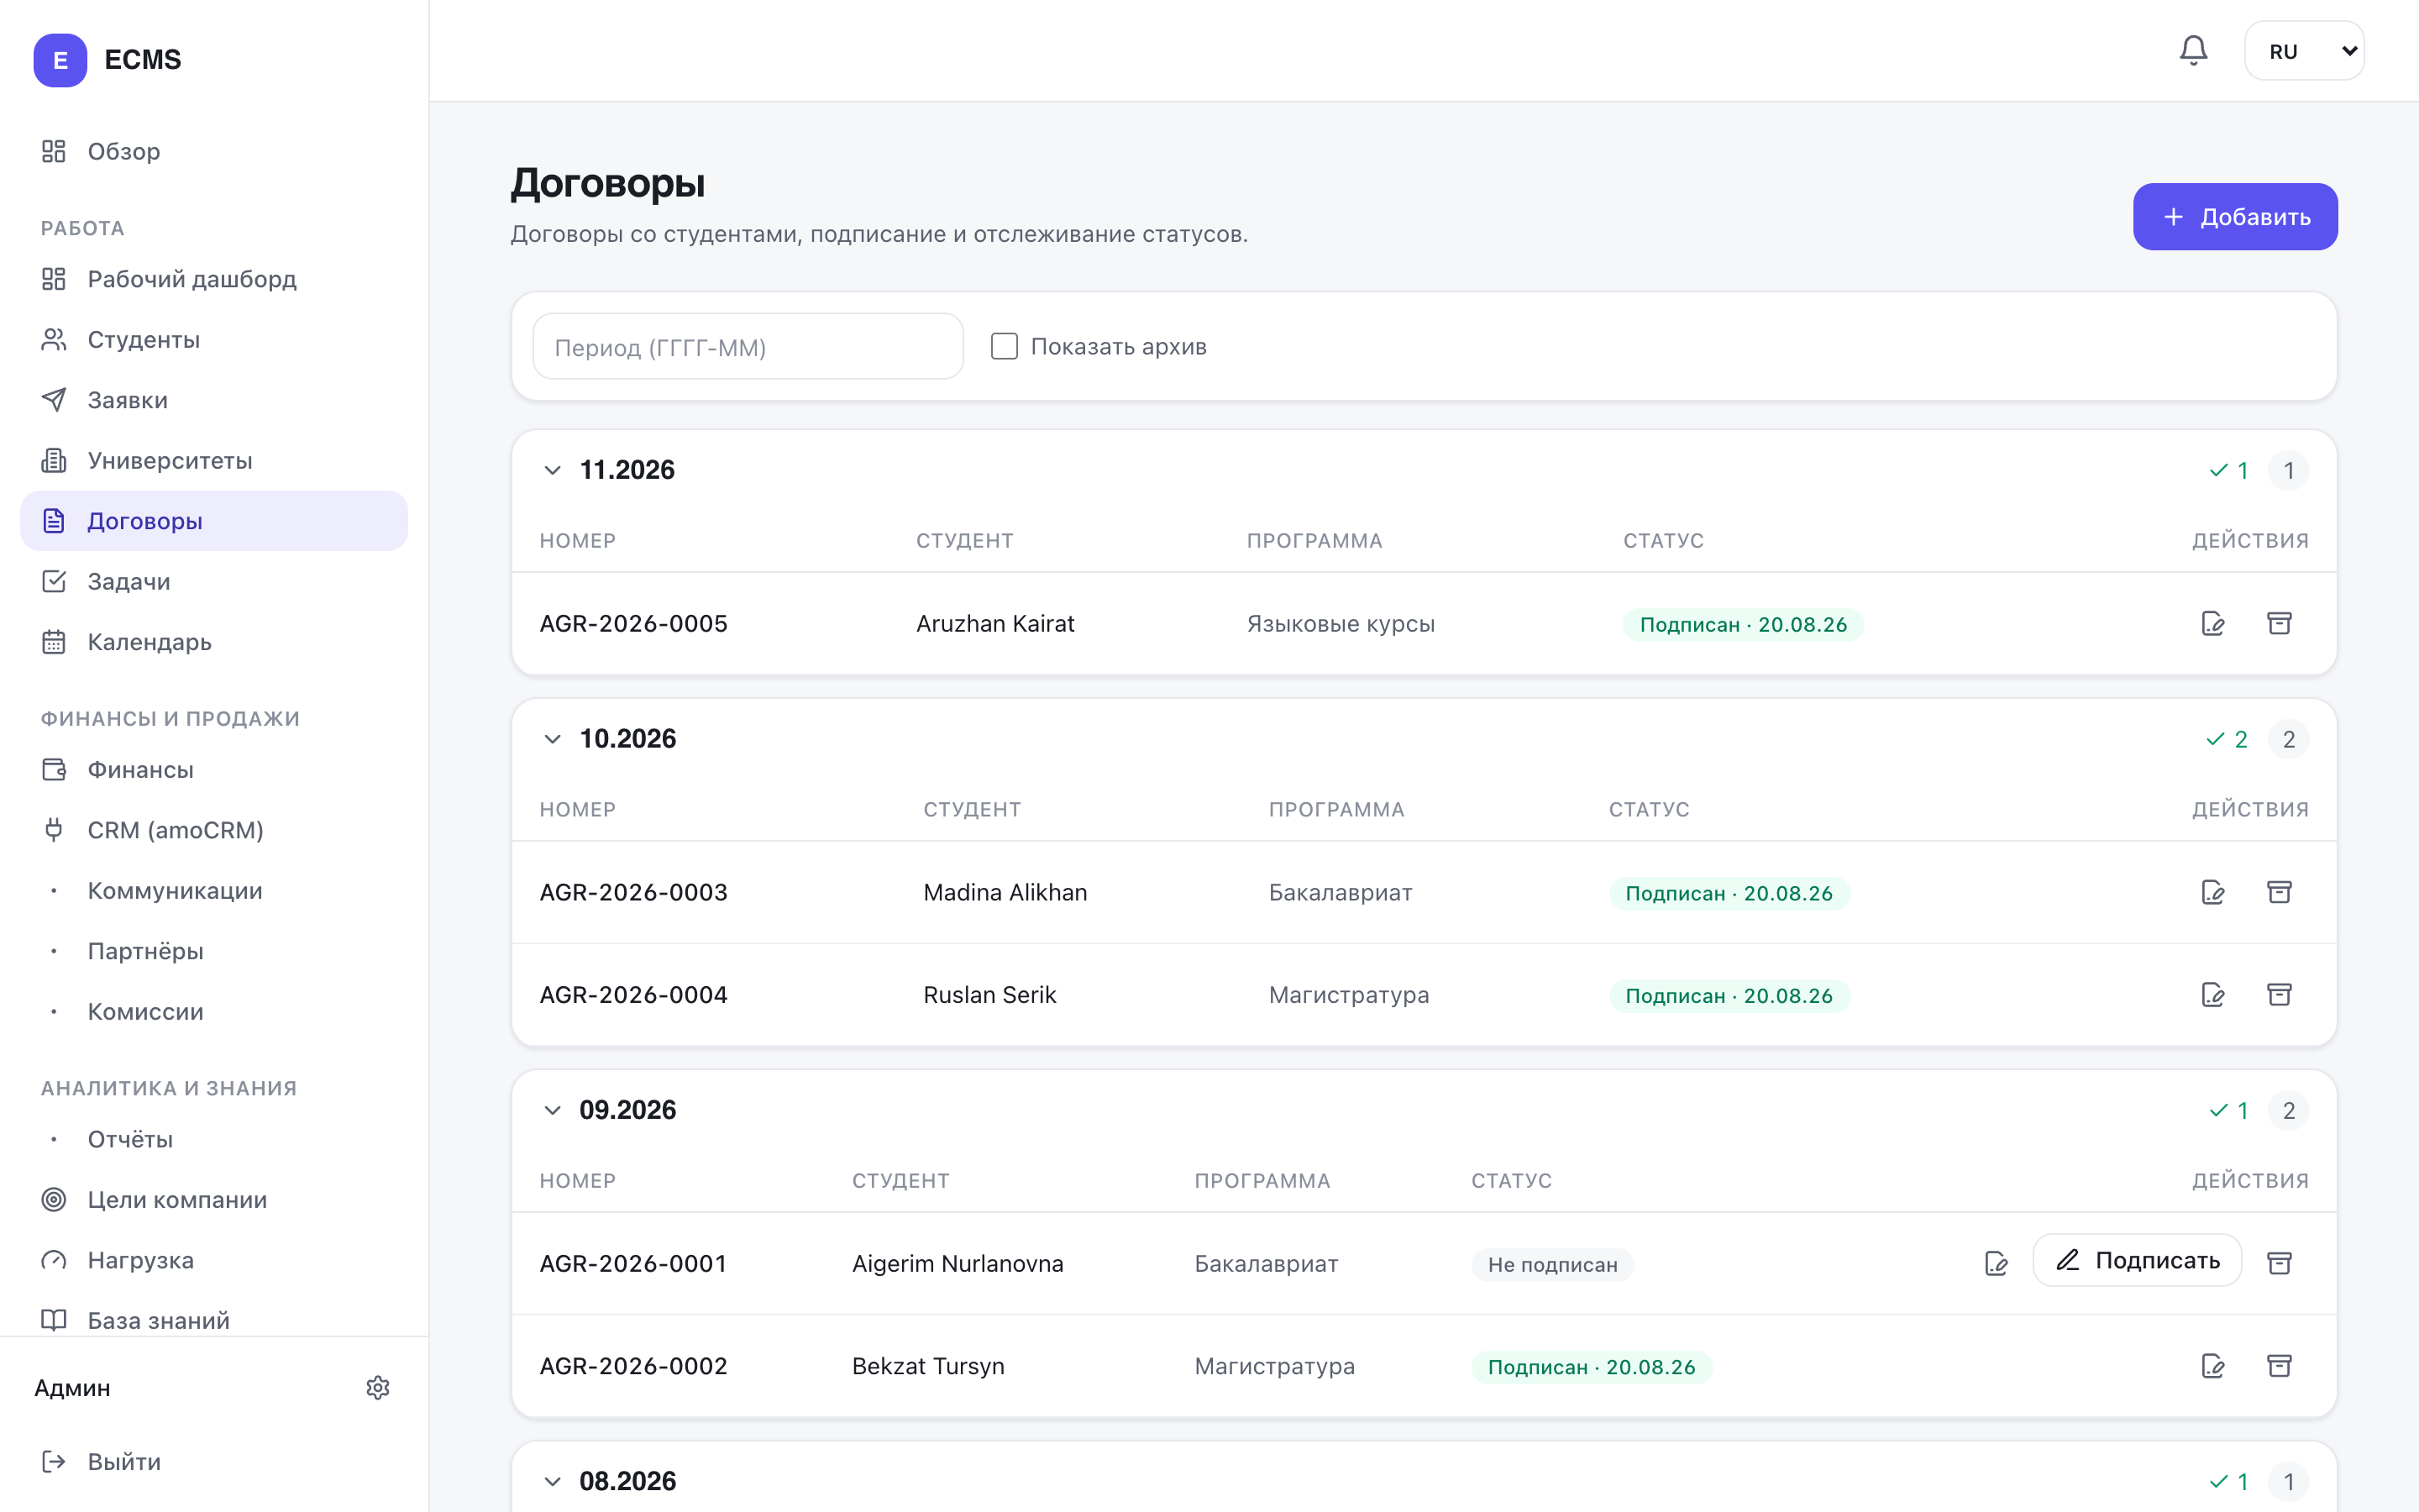This screenshot has width=2419, height=1512.
Task: Click edit icon for AGR-2026-0001
Action: [1997, 1264]
